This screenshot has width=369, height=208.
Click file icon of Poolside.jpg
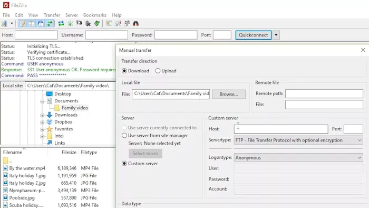5,198
